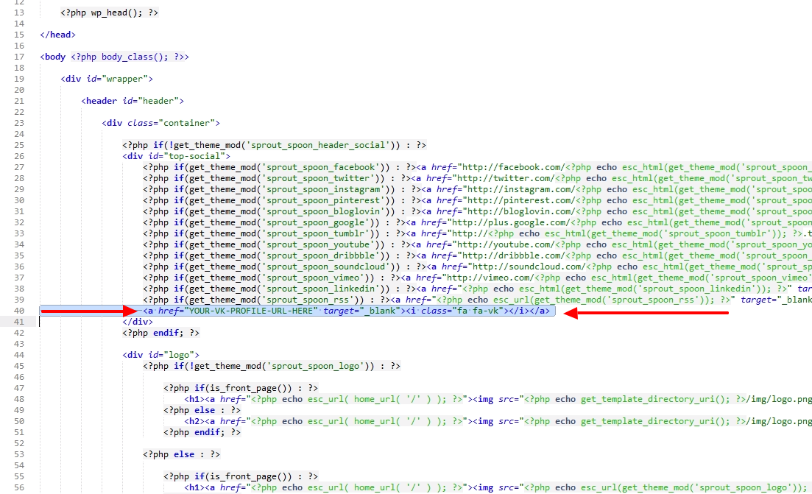Click line number 17 in the gutter

[x=18, y=57]
